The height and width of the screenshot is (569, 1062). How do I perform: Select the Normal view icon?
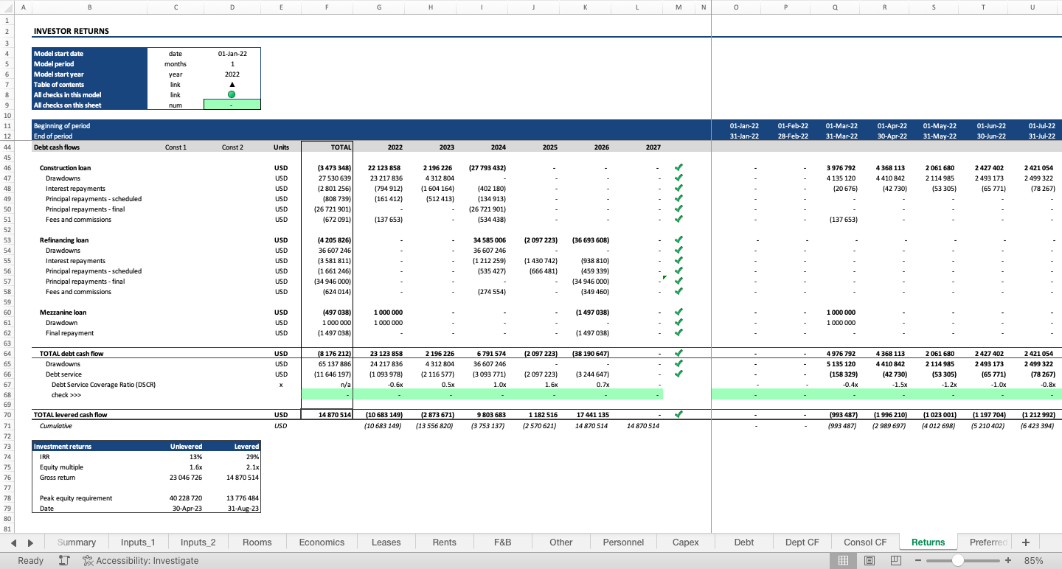843,560
